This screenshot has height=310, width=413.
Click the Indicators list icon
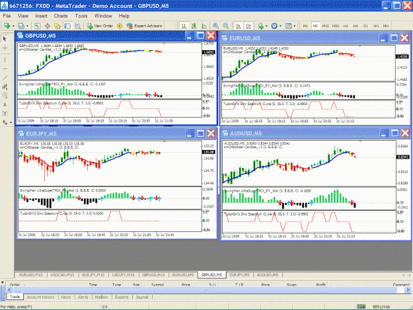(x=261, y=26)
